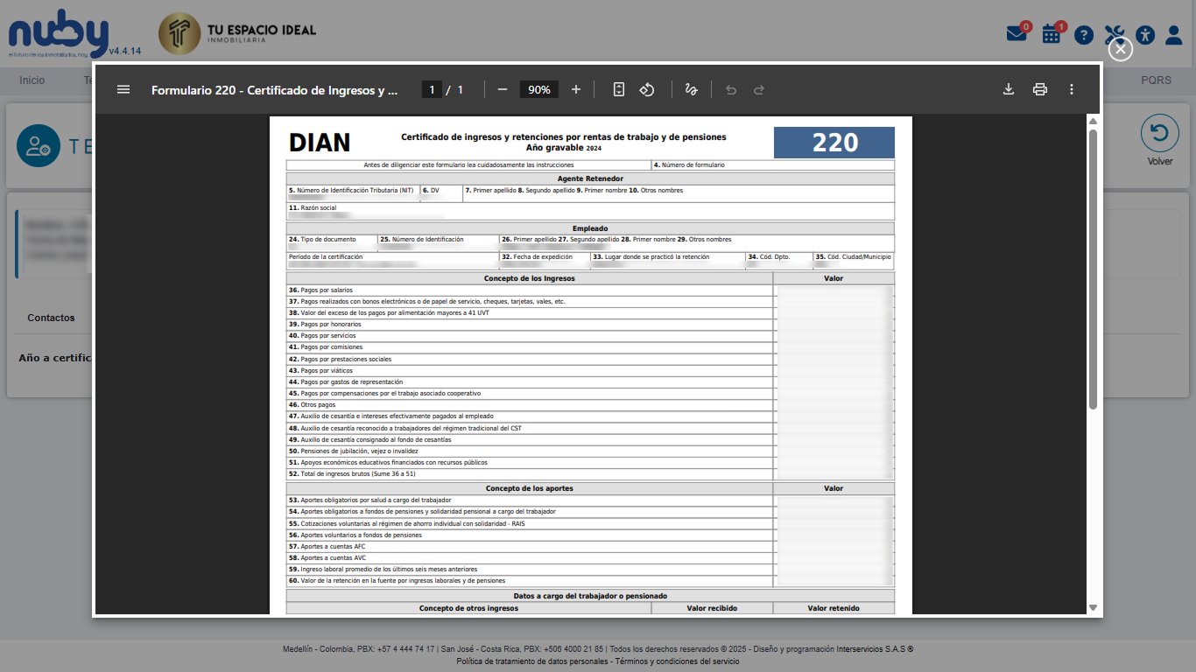Click row 50 Pensiones de jubilación

click(530, 451)
